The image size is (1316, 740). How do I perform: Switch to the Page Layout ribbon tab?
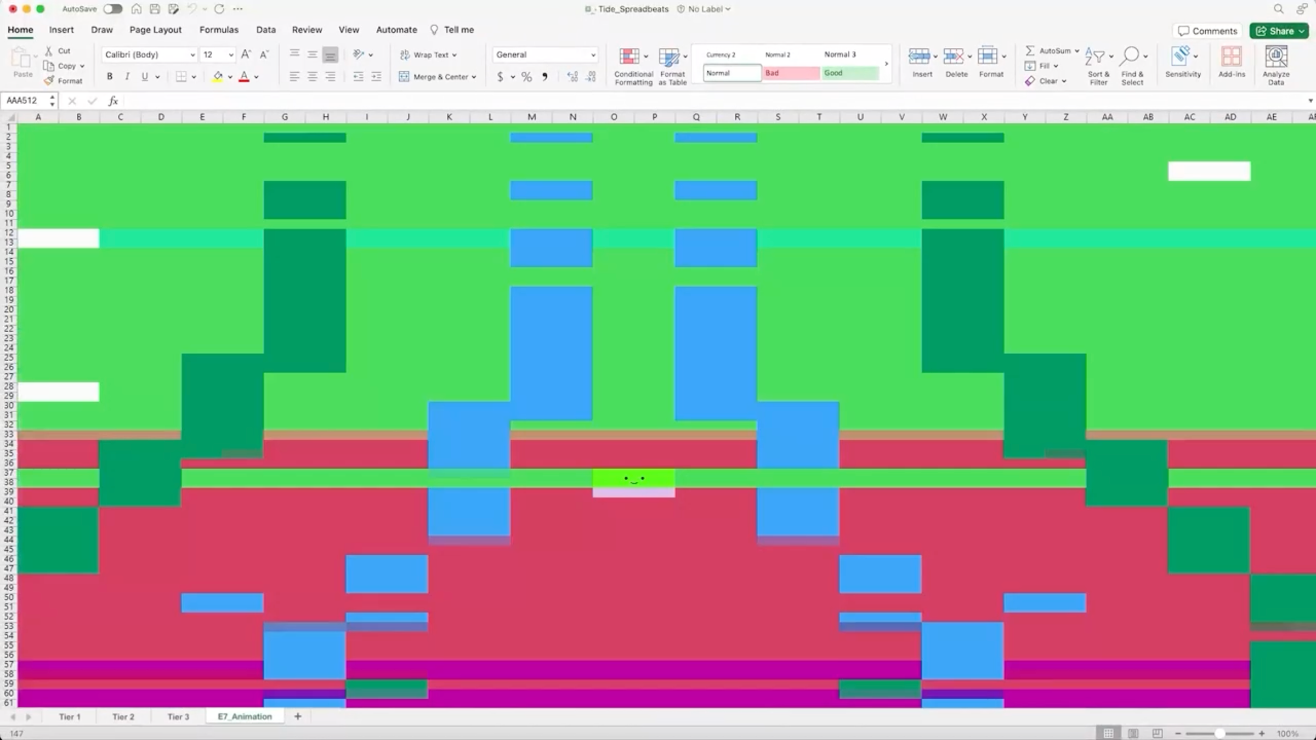point(155,30)
